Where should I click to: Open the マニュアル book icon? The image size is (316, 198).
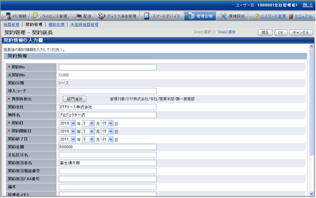291,16
